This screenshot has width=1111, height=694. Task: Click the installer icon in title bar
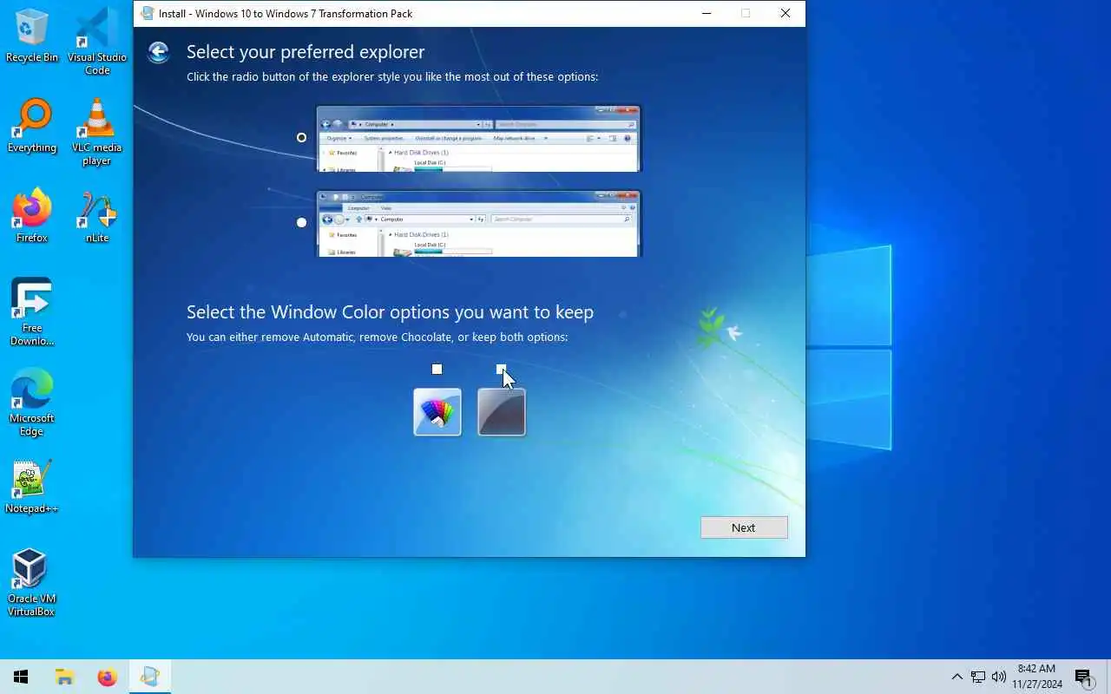[x=148, y=13]
